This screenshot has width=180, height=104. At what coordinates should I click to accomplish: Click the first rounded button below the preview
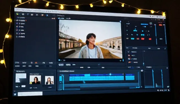pos(61,65)
